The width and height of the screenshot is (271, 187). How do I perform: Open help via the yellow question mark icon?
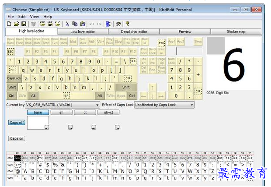click(128, 24)
